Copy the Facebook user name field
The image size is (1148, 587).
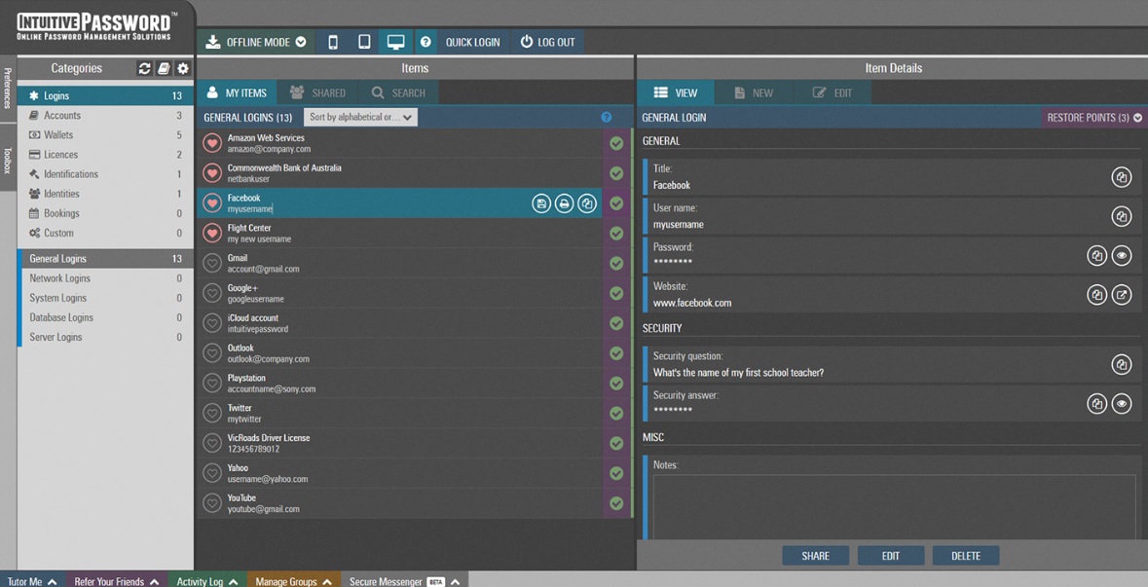(x=1121, y=216)
